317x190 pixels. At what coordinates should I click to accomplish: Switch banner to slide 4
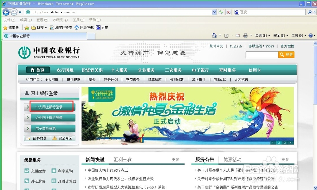tap(291, 142)
